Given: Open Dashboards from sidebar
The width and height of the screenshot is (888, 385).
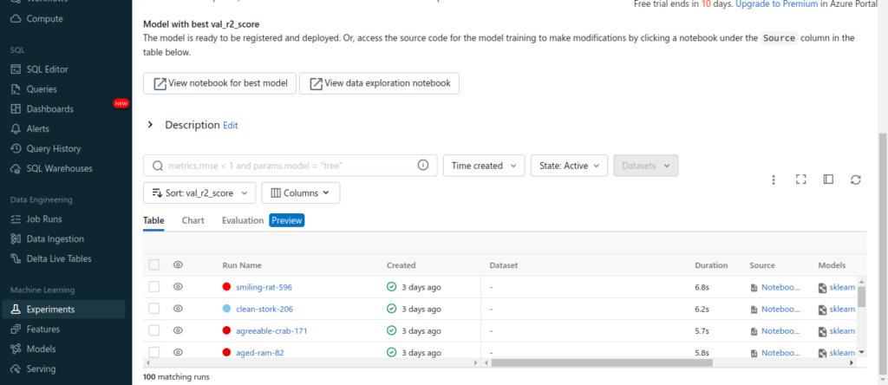Looking at the screenshot, I should point(49,109).
